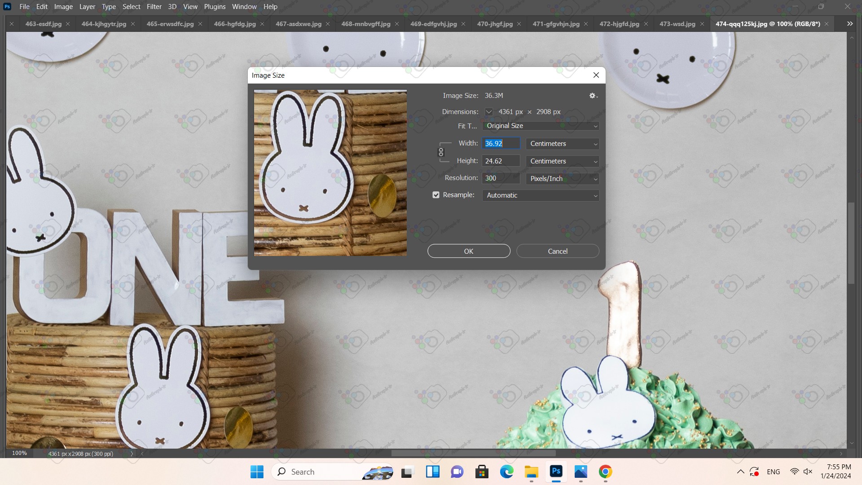
Task: Close the 474-qqq125kj.jpg tab
Action: 827,24
